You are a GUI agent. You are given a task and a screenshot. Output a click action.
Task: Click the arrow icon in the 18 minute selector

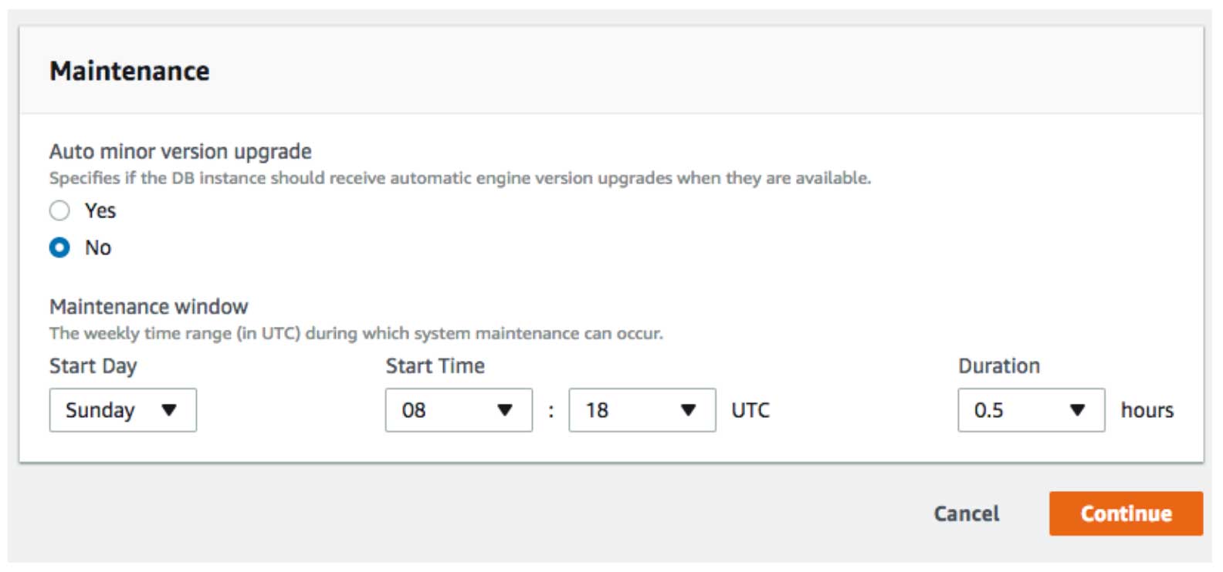(x=688, y=410)
